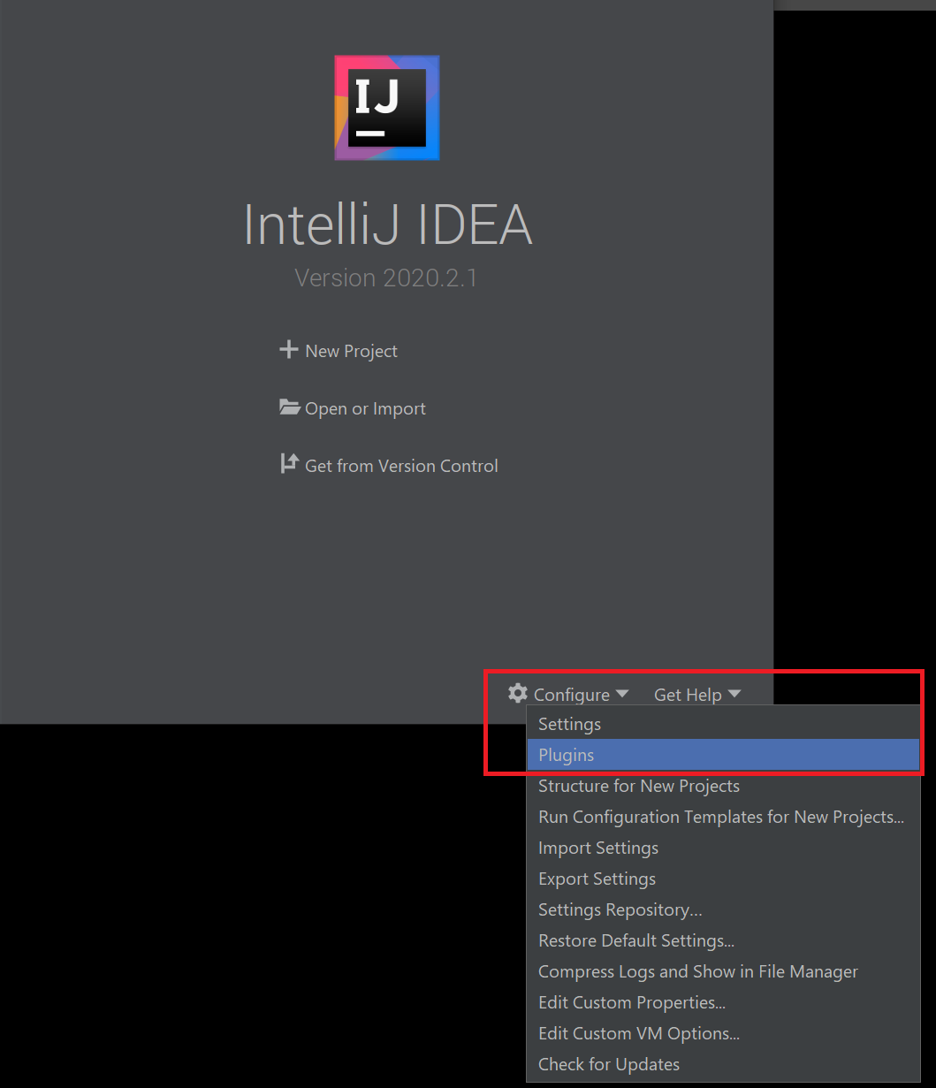This screenshot has height=1088, width=936.
Task: Open Run Configuration Templates for New Projects
Action: tap(723, 817)
